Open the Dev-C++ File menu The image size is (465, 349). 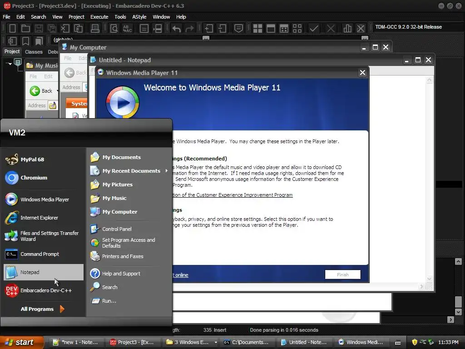click(x=6, y=17)
